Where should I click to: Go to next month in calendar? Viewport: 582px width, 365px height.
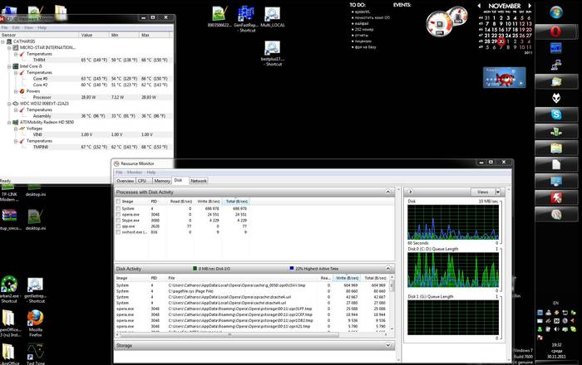[530, 6]
